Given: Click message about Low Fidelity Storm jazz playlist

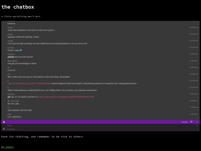Looking at the screenshot, I should tap(52, 90).
